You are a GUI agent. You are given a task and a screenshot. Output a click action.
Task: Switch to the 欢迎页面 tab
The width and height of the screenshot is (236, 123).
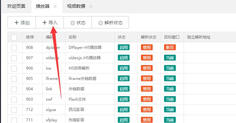(16, 6)
